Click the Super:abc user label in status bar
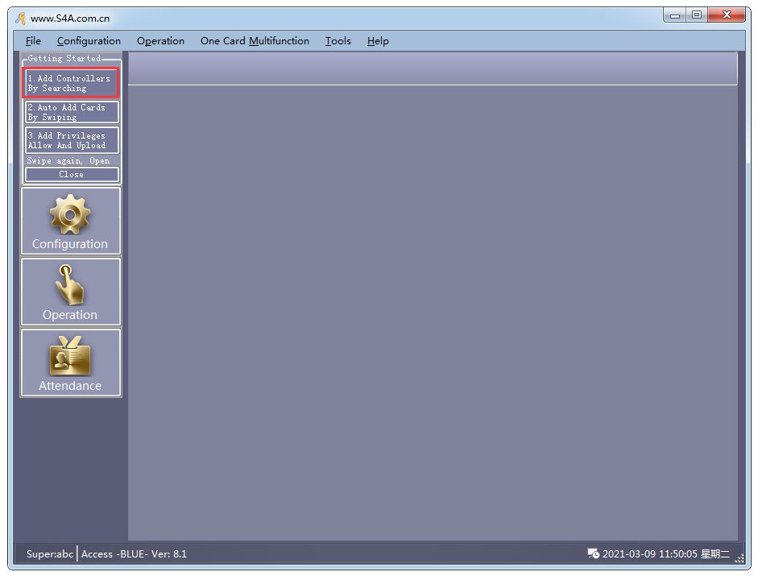This screenshot has height=576, width=762. pyautogui.click(x=49, y=553)
